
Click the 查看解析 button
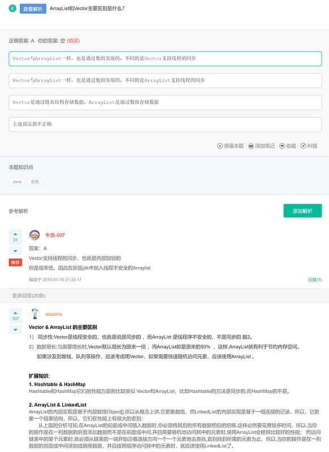pos(33,8)
